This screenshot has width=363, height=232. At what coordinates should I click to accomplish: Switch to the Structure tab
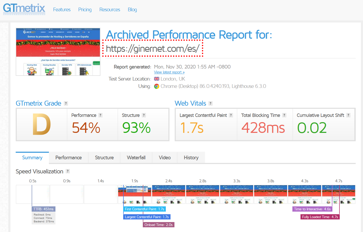(104, 157)
